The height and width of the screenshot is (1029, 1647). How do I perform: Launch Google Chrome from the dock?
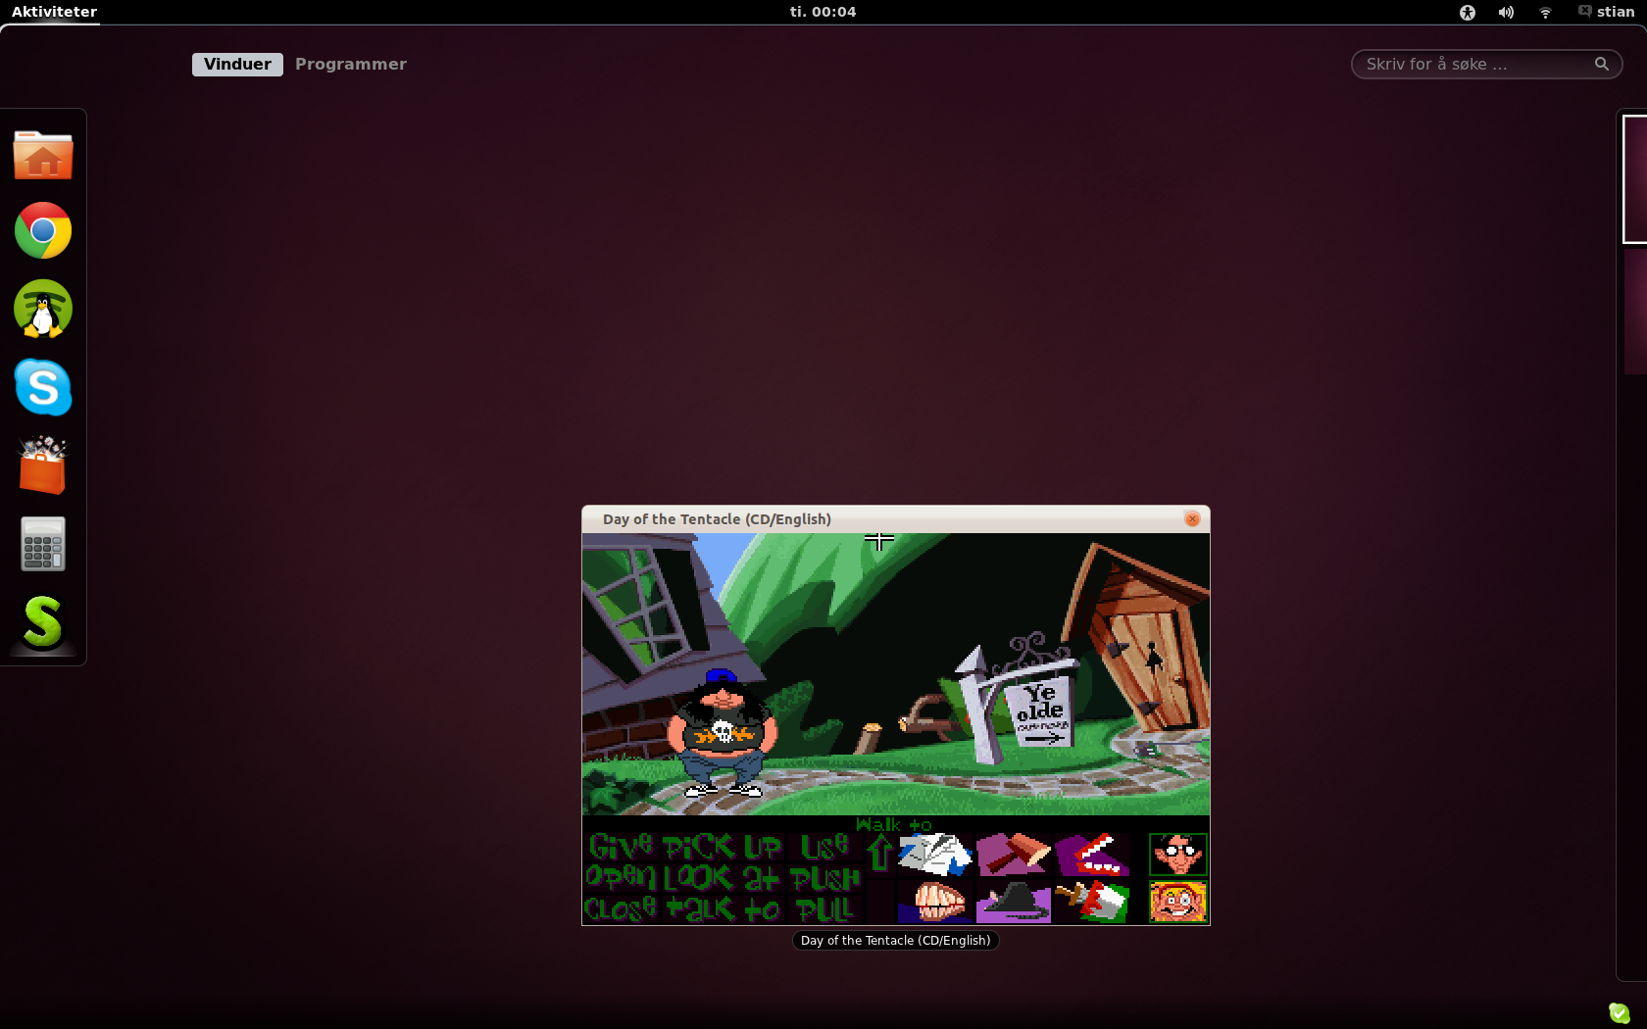point(43,231)
